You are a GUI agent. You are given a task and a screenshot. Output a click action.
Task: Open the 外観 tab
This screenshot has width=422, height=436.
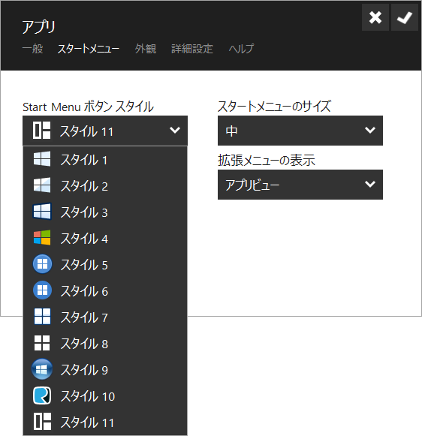pos(146,49)
